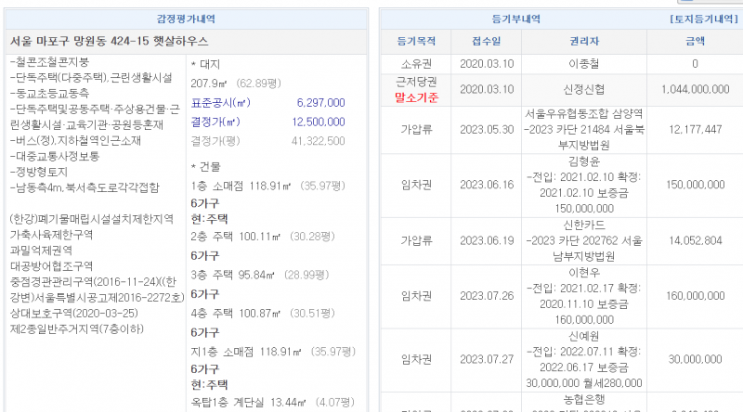The width and height of the screenshot is (743, 412).
Task: Select the 금액 column header
Action: pyautogui.click(x=694, y=42)
